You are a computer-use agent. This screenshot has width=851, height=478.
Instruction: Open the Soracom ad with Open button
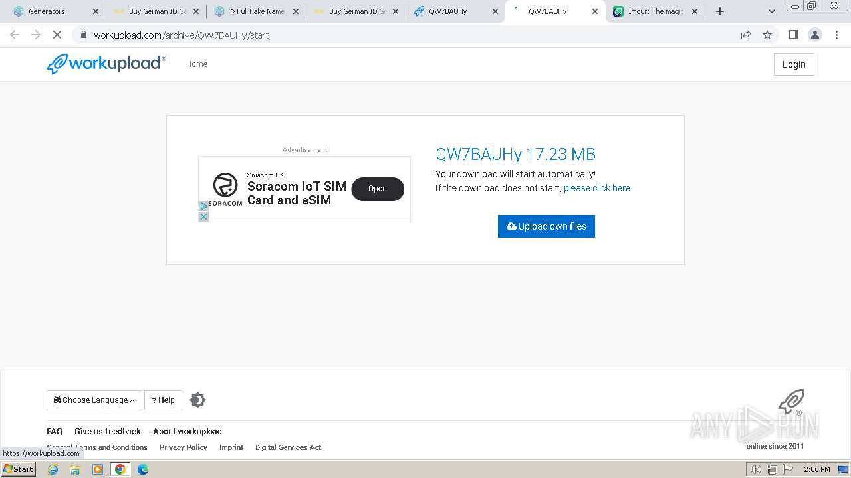click(378, 189)
